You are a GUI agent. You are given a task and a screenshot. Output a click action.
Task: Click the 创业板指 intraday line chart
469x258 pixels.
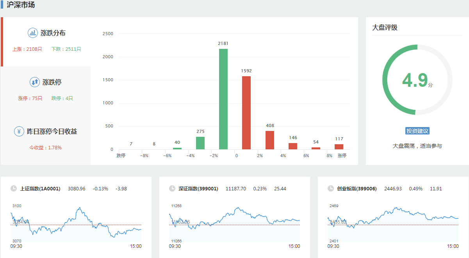(x=393, y=224)
